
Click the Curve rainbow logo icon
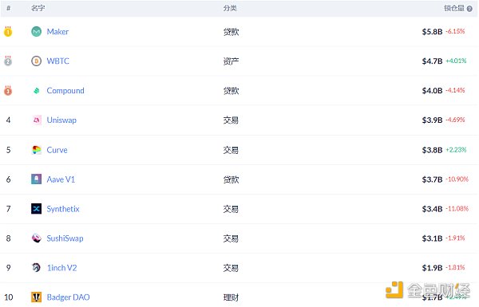pos(37,150)
